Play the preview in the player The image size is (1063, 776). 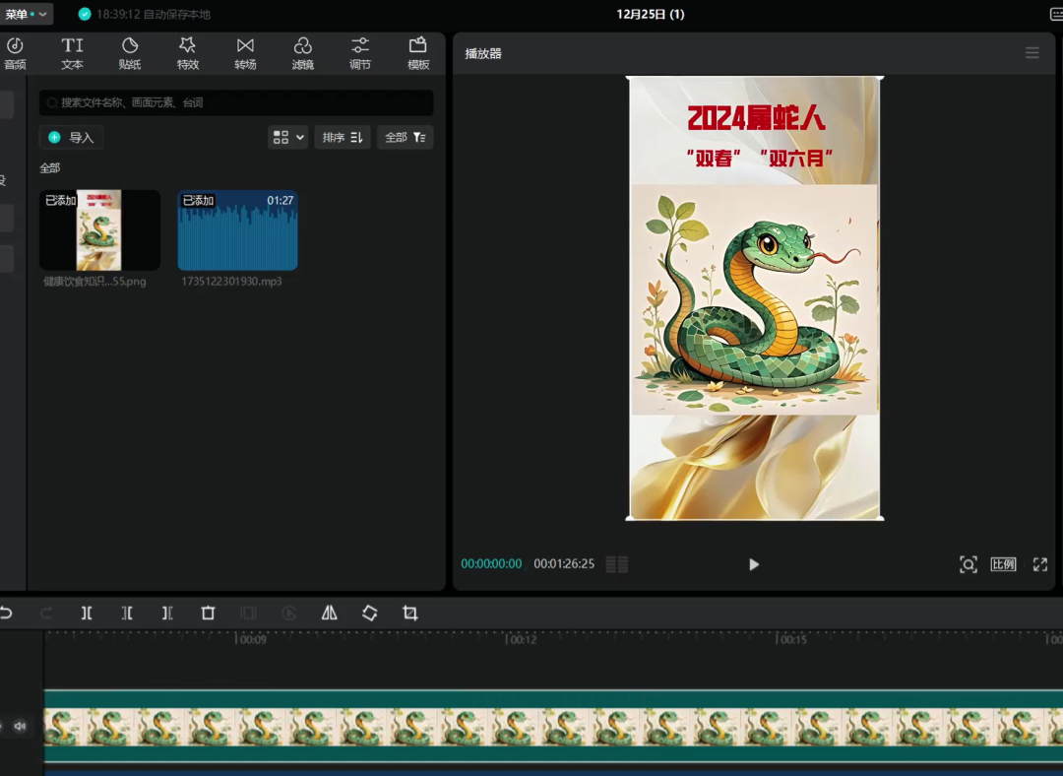coord(754,564)
